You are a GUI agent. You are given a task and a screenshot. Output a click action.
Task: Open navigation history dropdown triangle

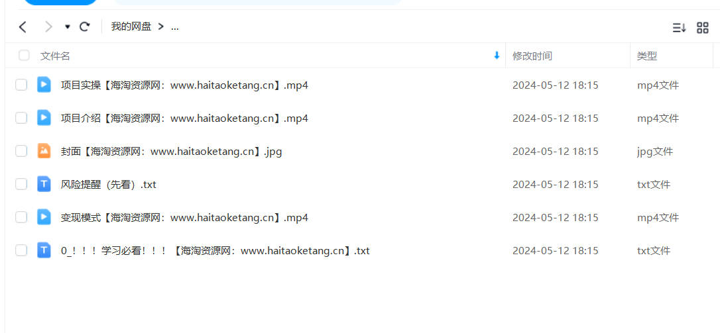[x=68, y=27]
